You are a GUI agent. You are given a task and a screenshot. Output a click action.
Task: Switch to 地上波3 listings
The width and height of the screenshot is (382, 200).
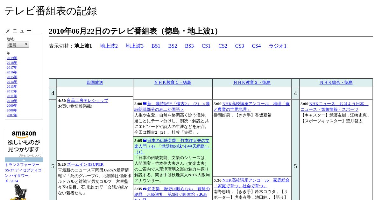coord(135,46)
